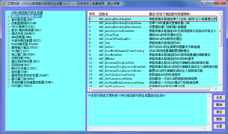Expand the 备份寄存器 (BKP) node
Screen dimensions: 228x134
coord(8,20)
